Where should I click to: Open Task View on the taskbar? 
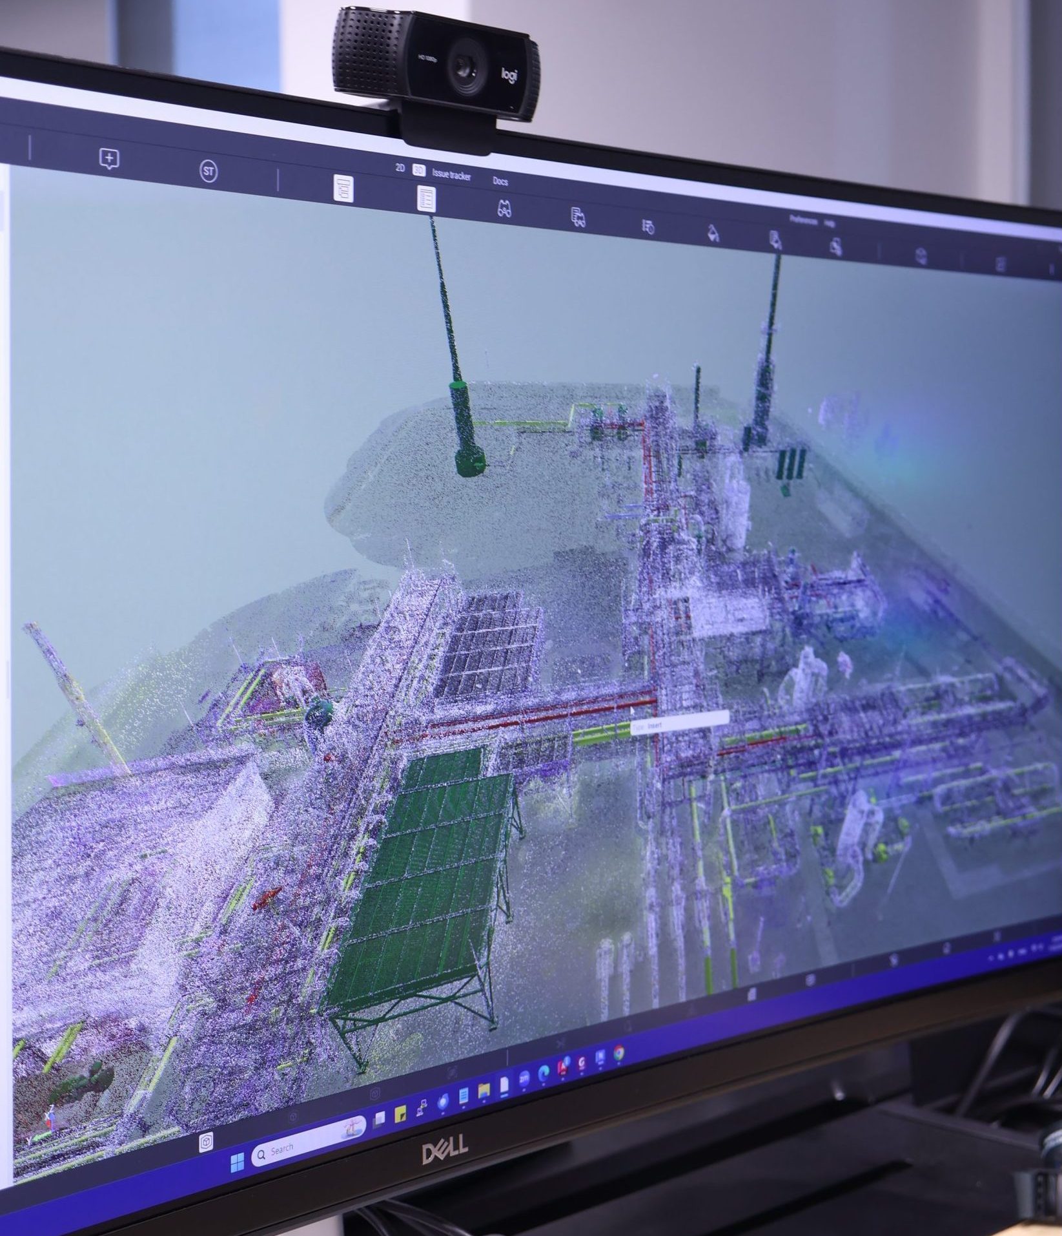coord(379,1119)
